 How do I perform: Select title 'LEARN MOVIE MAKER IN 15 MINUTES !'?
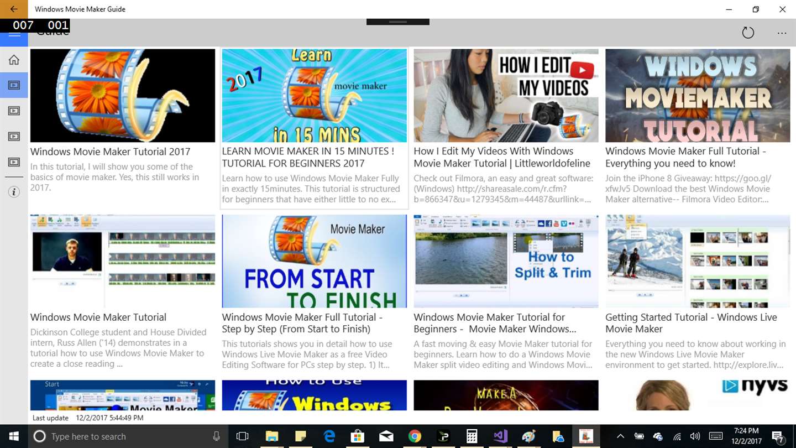[308, 151]
